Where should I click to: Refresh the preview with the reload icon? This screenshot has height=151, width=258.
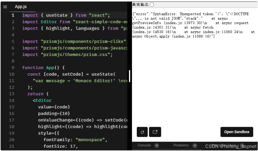tap(142, 132)
